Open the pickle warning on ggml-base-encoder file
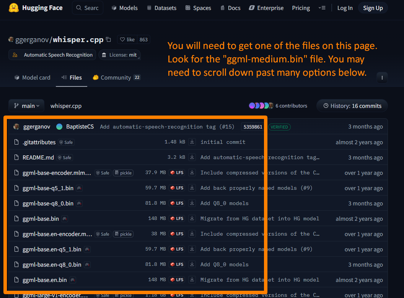Image resolution: width=404 pixels, height=298 pixels. click(x=123, y=173)
